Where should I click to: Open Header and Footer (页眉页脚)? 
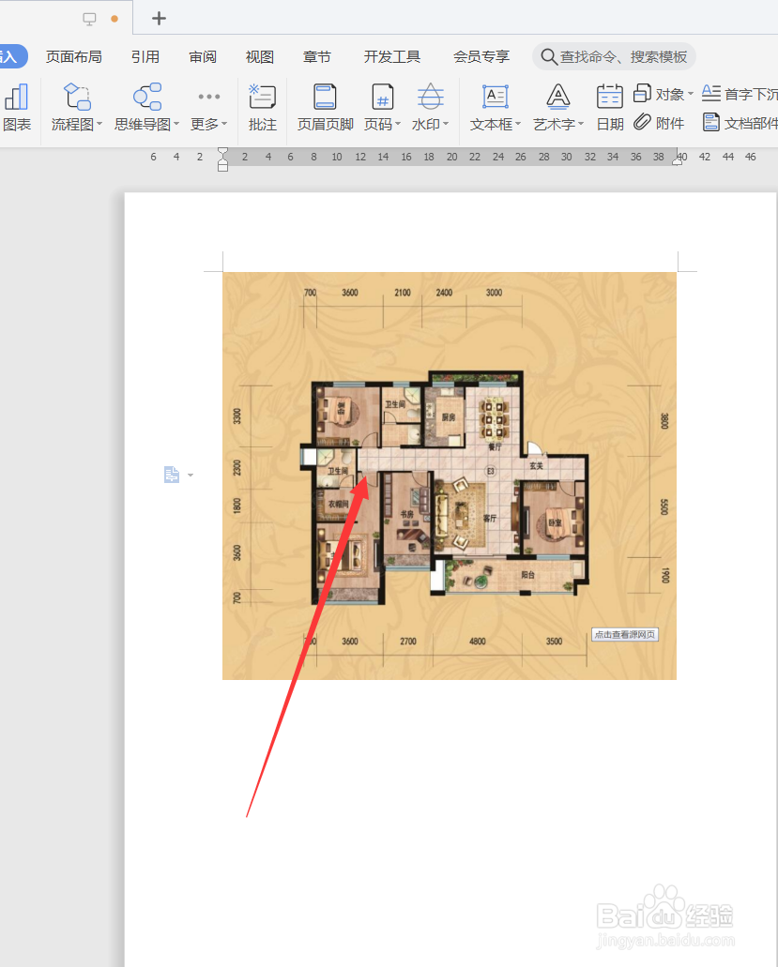click(x=325, y=109)
